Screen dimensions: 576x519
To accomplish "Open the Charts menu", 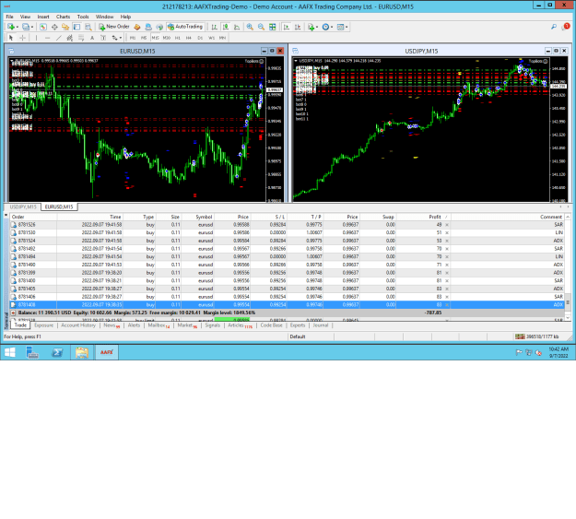I will pyautogui.click(x=63, y=17).
